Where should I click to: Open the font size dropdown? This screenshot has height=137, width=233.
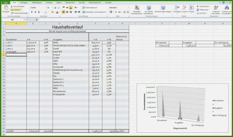[x=52, y=8]
